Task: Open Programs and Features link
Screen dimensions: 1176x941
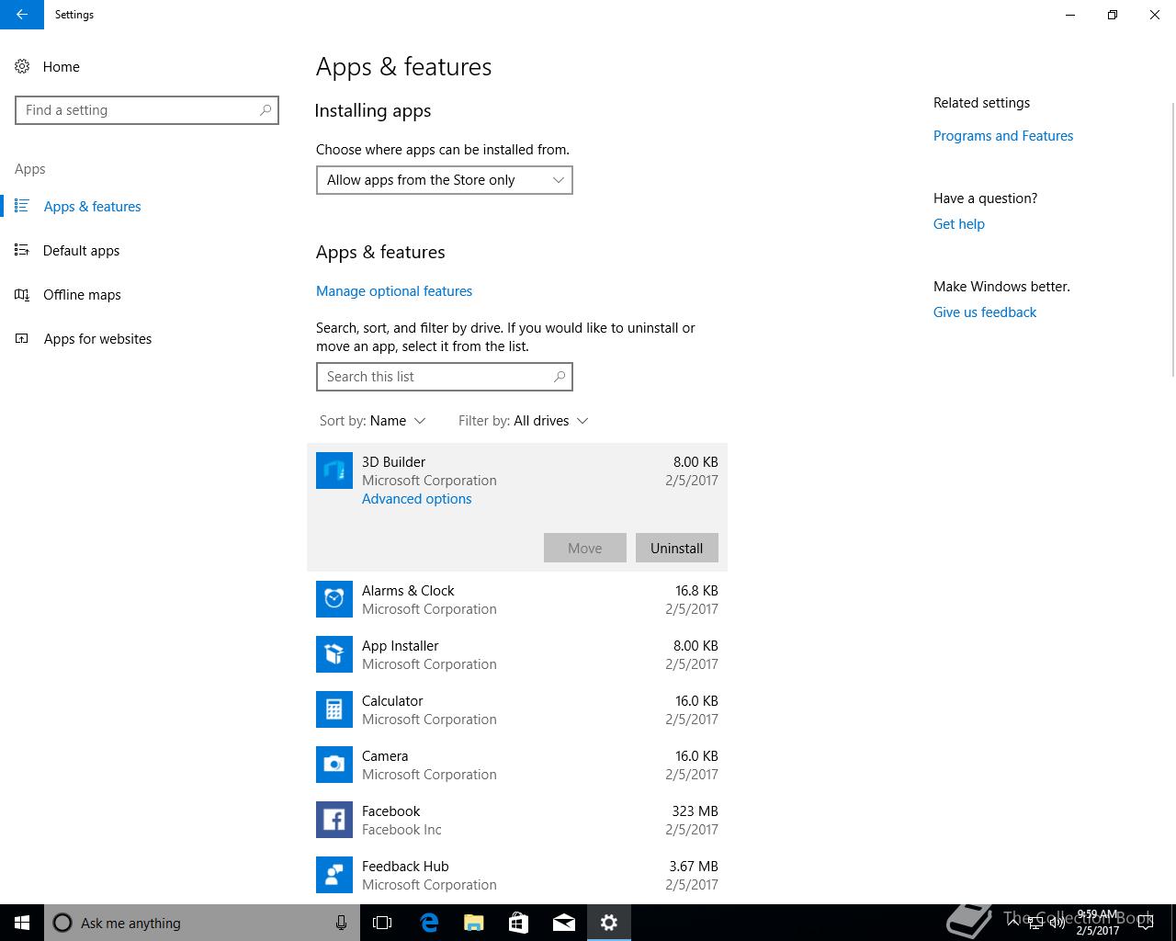Action: click(1003, 135)
